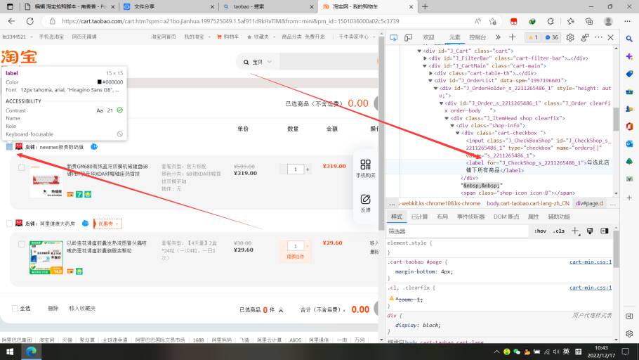
Task: Check the newmen shop checkbox
Action: (x=9, y=146)
